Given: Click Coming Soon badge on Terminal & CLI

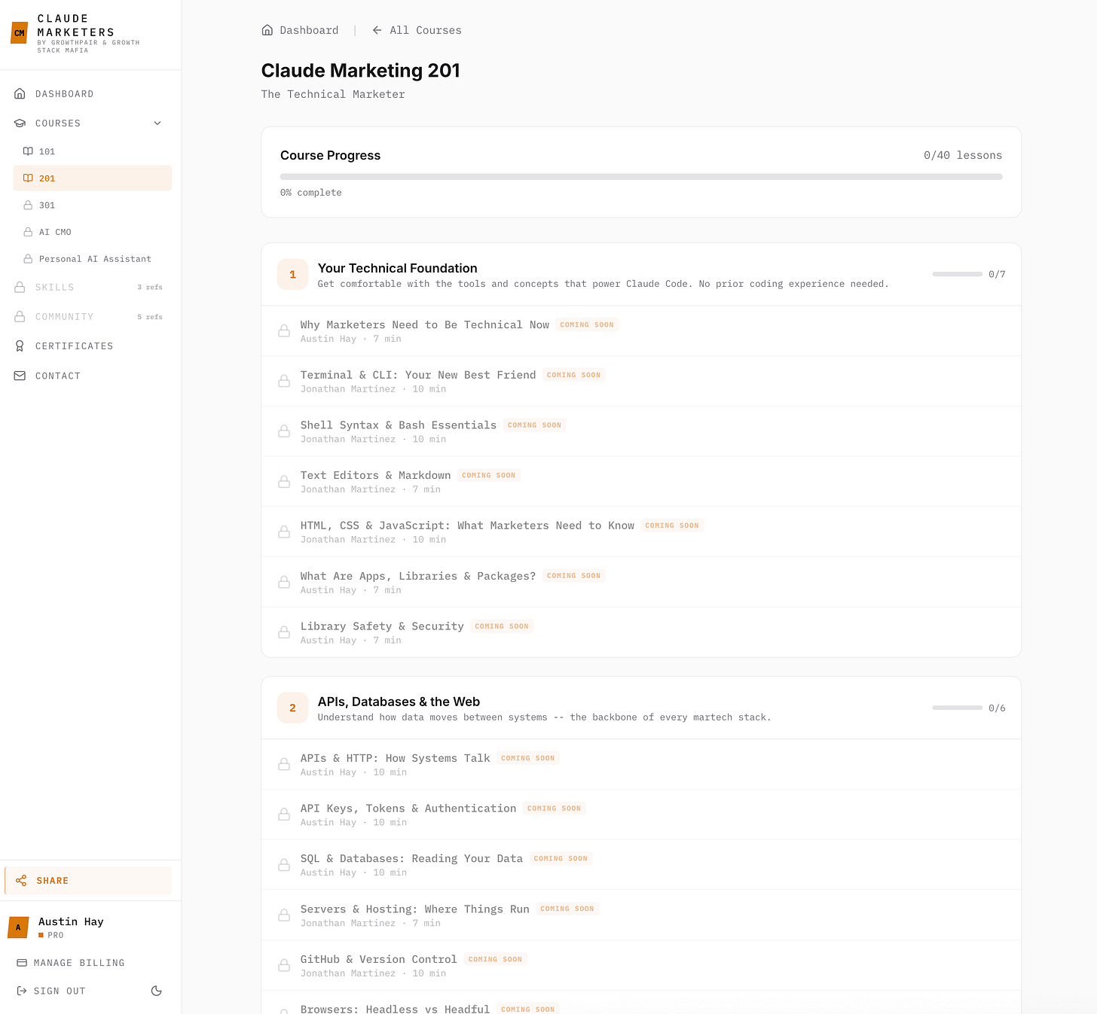Looking at the screenshot, I should (x=574, y=375).
